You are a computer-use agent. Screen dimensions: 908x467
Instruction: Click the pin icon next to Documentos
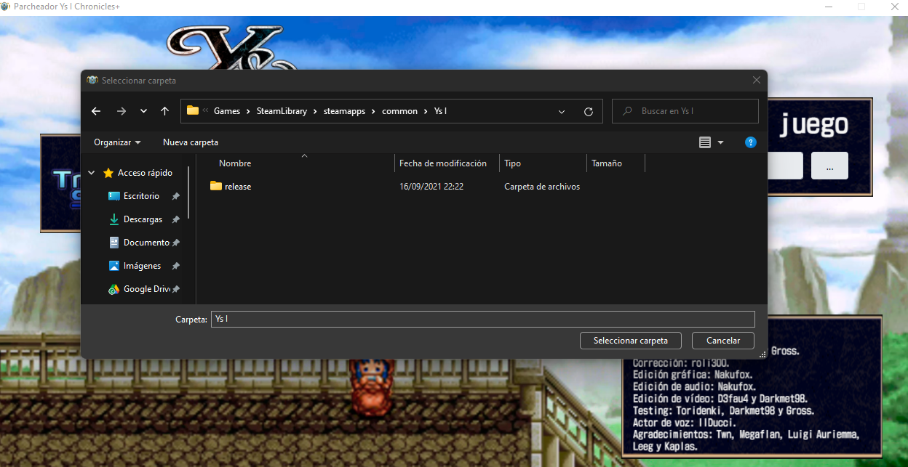click(x=175, y=243)
